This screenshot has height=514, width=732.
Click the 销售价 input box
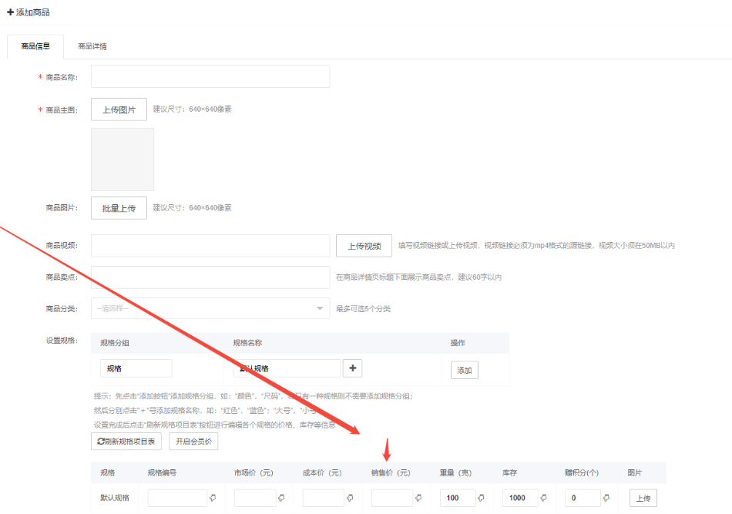(x=391, y=498)
